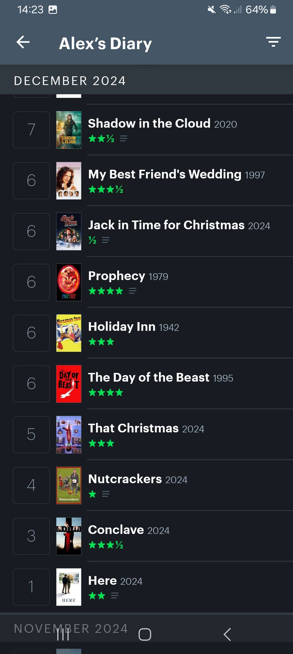Image resolution: width=293 pixels, height=654 pixels.
Task: Tap the Alex's Diary header title
Action: tap(105, 43)
